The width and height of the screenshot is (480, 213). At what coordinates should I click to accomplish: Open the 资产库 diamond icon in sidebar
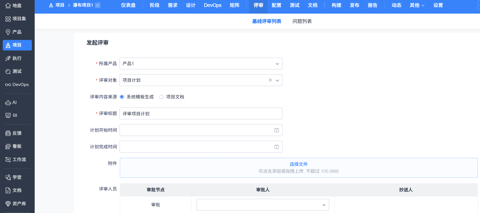coord(8,204)
